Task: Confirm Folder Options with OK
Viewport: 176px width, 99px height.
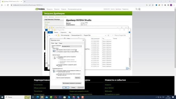Action: click(x=66, y=87)
